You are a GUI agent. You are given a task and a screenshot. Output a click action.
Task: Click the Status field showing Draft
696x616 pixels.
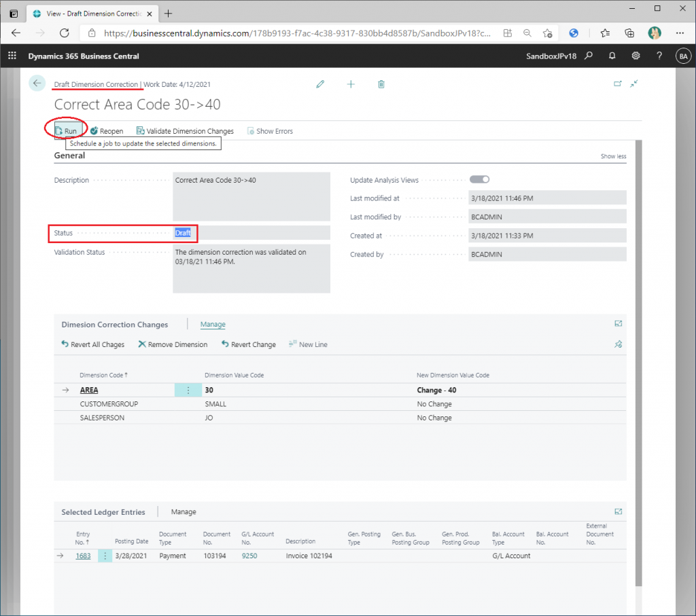(251, 233)
